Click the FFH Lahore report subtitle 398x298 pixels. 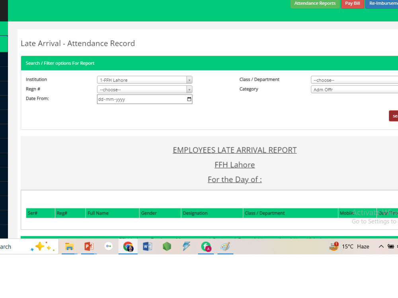coord(234,165)
